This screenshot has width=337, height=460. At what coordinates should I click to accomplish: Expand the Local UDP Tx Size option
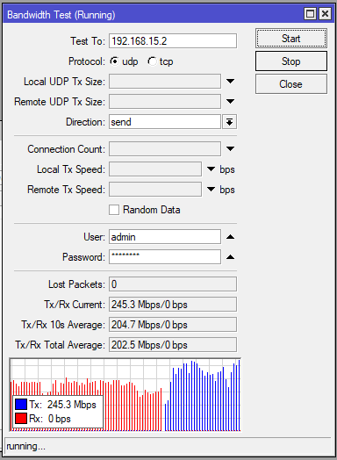coord(230,81)
